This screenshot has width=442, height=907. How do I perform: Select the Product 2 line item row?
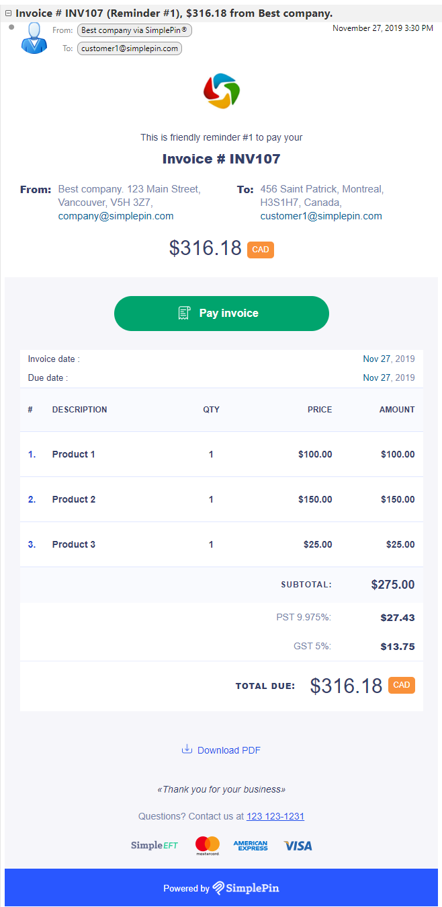click(x=222, y=499)
